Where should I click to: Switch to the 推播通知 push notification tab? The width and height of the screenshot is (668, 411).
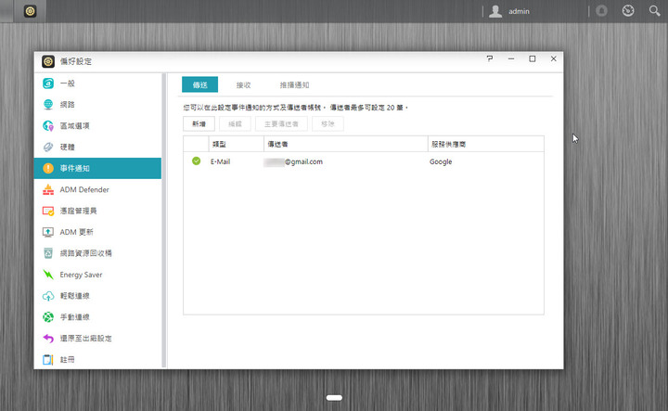click(x=294, y=85)
